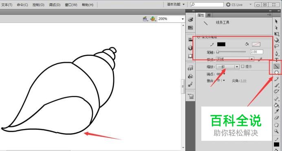Click the Edit Scene icon
This screenshot has height=151, width=282.
click(145, 19)
